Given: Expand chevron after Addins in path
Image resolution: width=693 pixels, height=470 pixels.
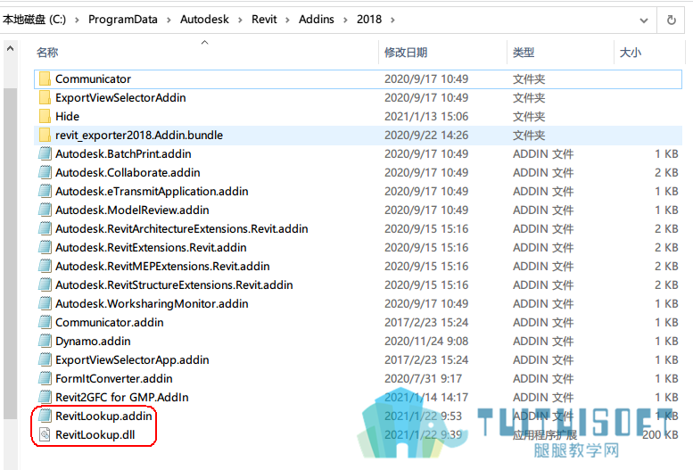Looking at the screenshot, I should 345,20.
